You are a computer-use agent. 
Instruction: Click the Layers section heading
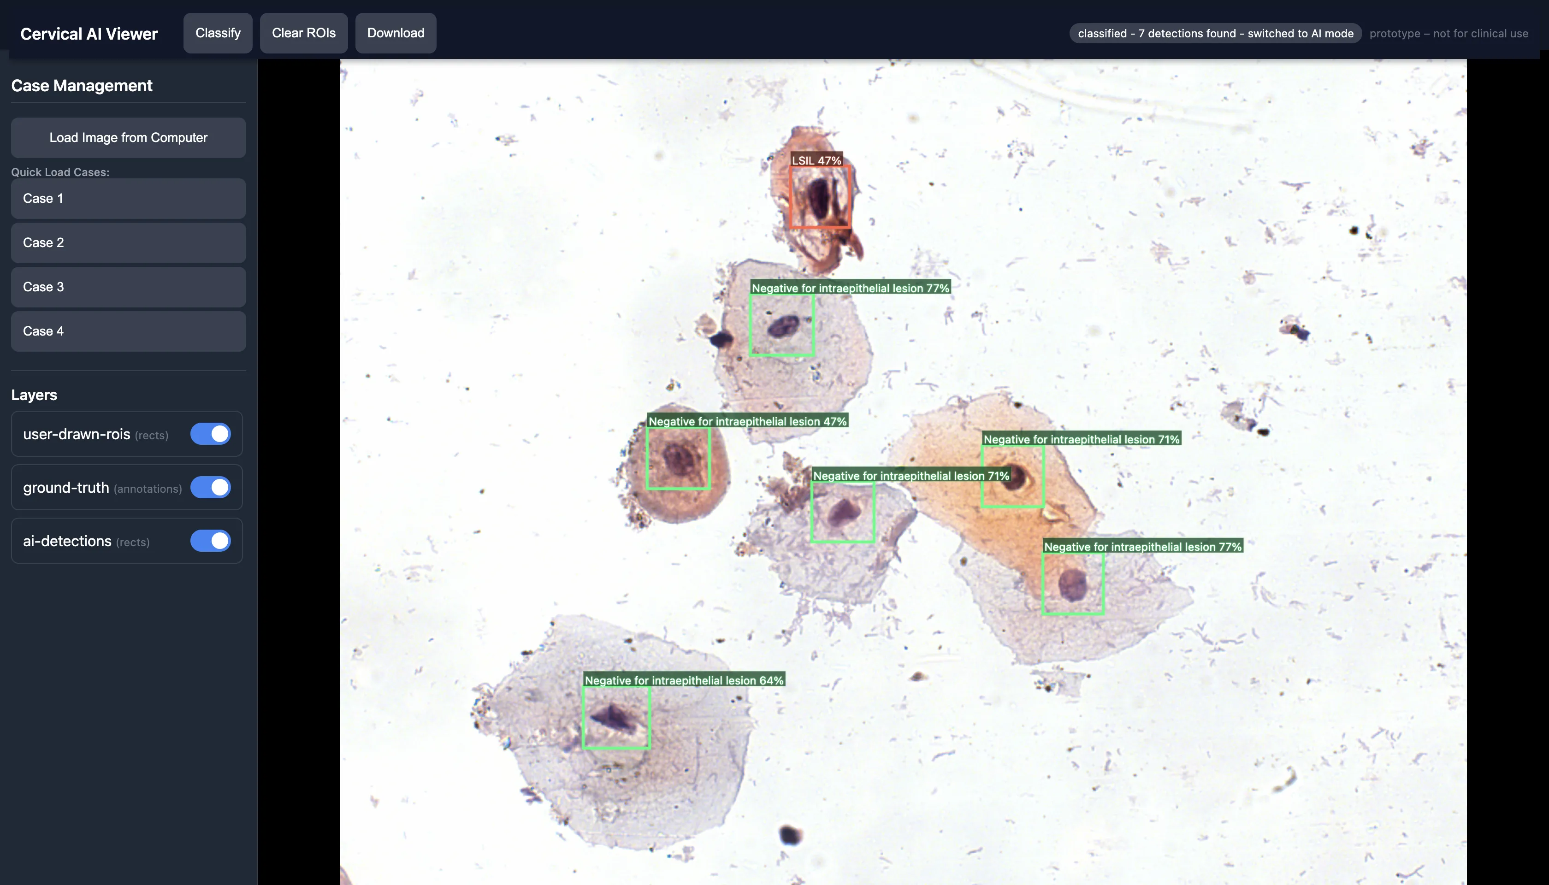pos(34,395)
